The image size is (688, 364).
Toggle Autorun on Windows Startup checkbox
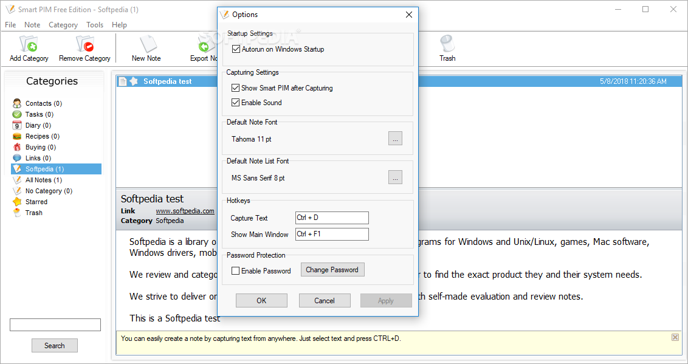tap(236, 49)
